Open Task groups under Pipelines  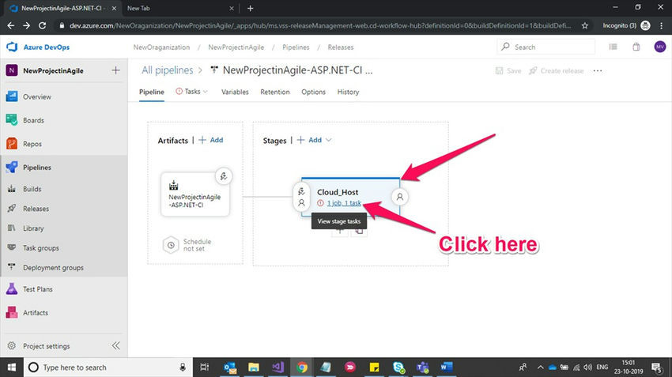pyautogui.click(x=40, y=248)
